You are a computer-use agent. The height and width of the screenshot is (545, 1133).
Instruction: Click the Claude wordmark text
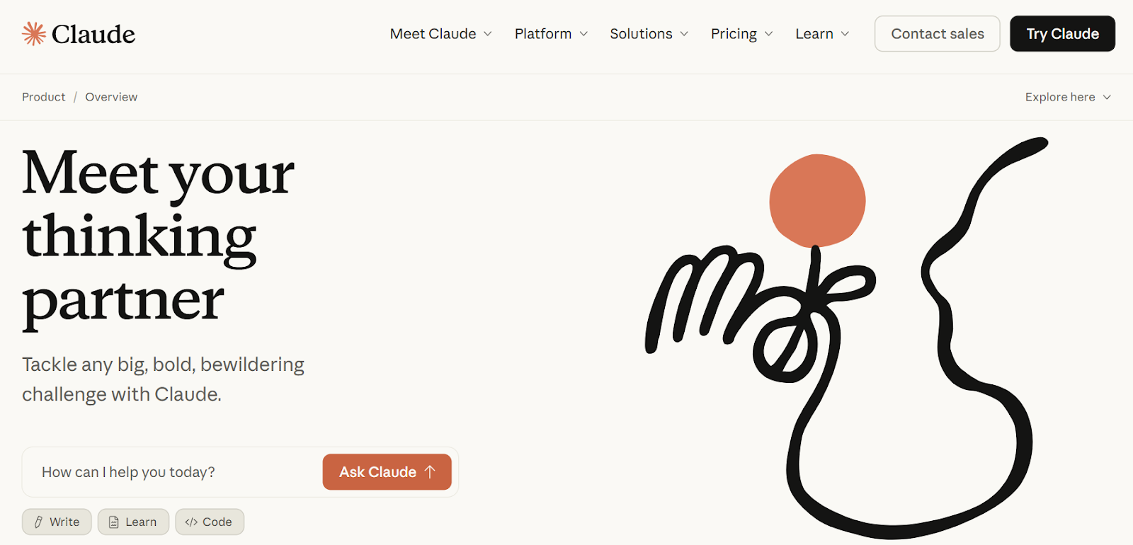(93, 34)
